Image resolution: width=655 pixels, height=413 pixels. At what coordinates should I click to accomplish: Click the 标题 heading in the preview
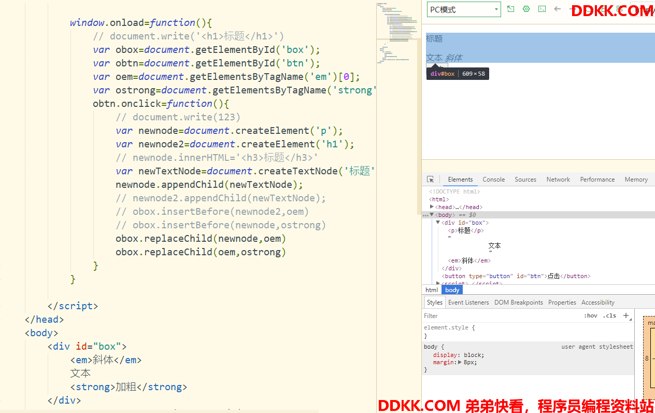[x=434, y=39]
